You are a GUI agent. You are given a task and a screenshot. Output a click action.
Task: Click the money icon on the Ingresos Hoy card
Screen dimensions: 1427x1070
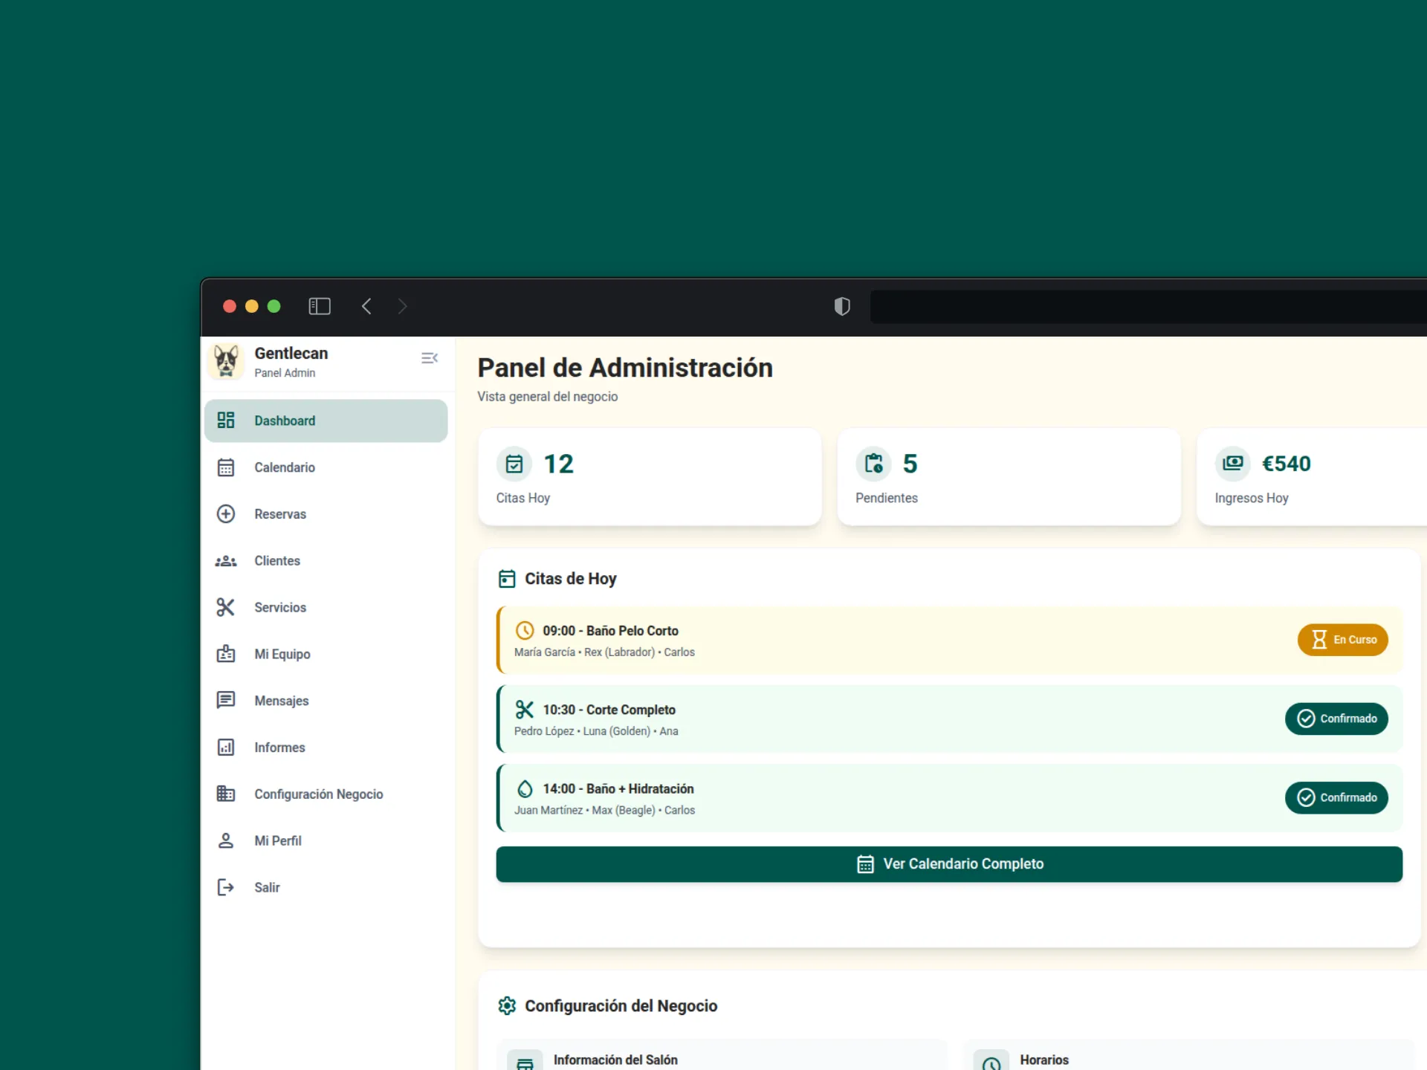[1232, 463]
